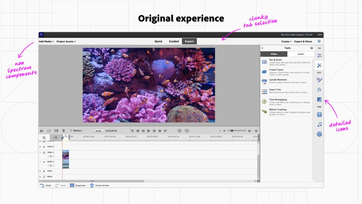Image resolution: width=362 pixels, height=204 pixels.
Task: Open the Create dropdown menu
Action: point(286,42)
